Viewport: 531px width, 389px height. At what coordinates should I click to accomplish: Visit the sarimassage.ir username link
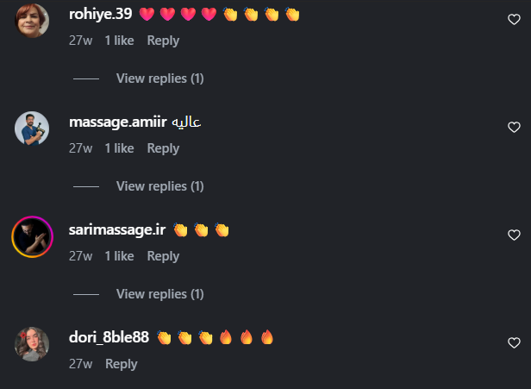[x=117, y=229]
